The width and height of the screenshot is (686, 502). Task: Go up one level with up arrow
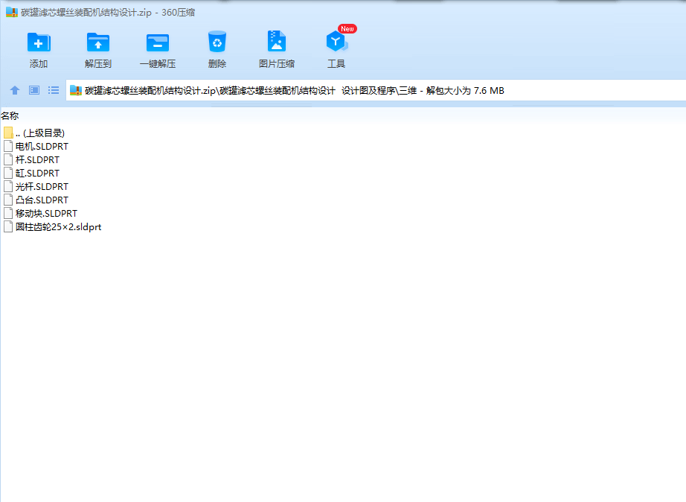(15, 90)
